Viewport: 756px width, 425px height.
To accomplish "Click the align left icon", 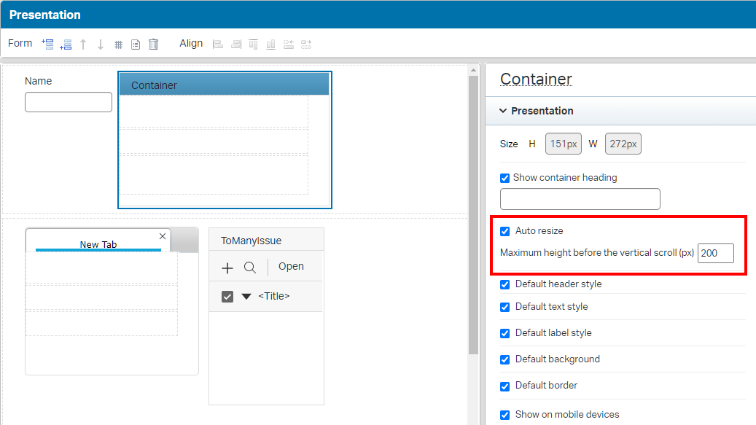I will pyautogui.click(x=218, y=44).
